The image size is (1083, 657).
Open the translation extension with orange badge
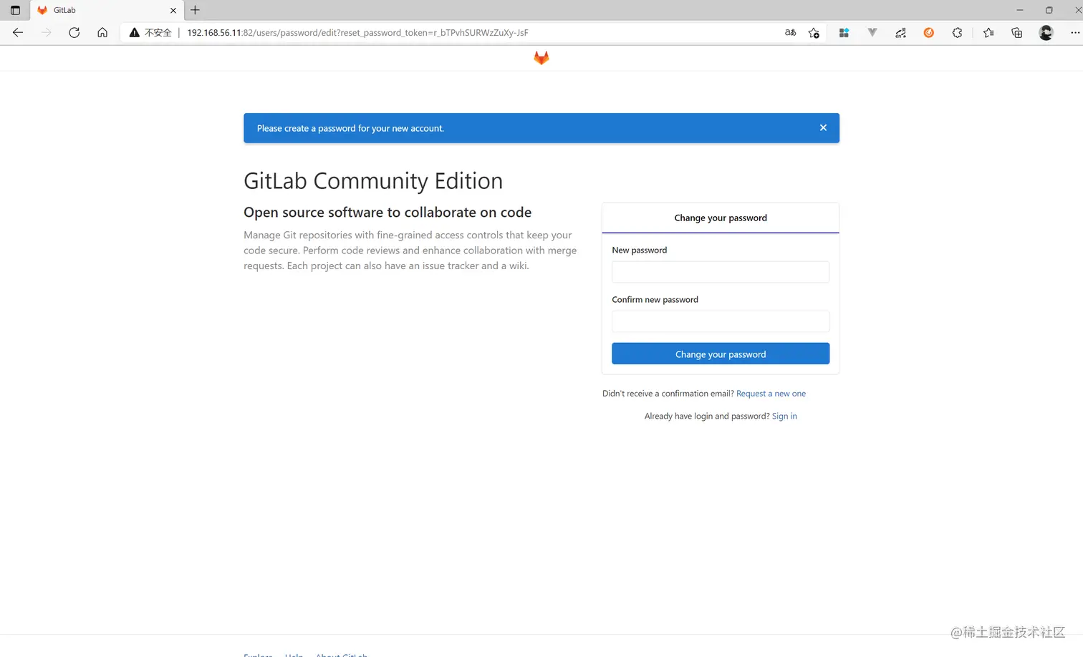(900, 32)
